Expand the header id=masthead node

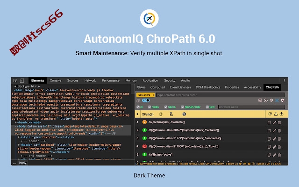(19, 145)
